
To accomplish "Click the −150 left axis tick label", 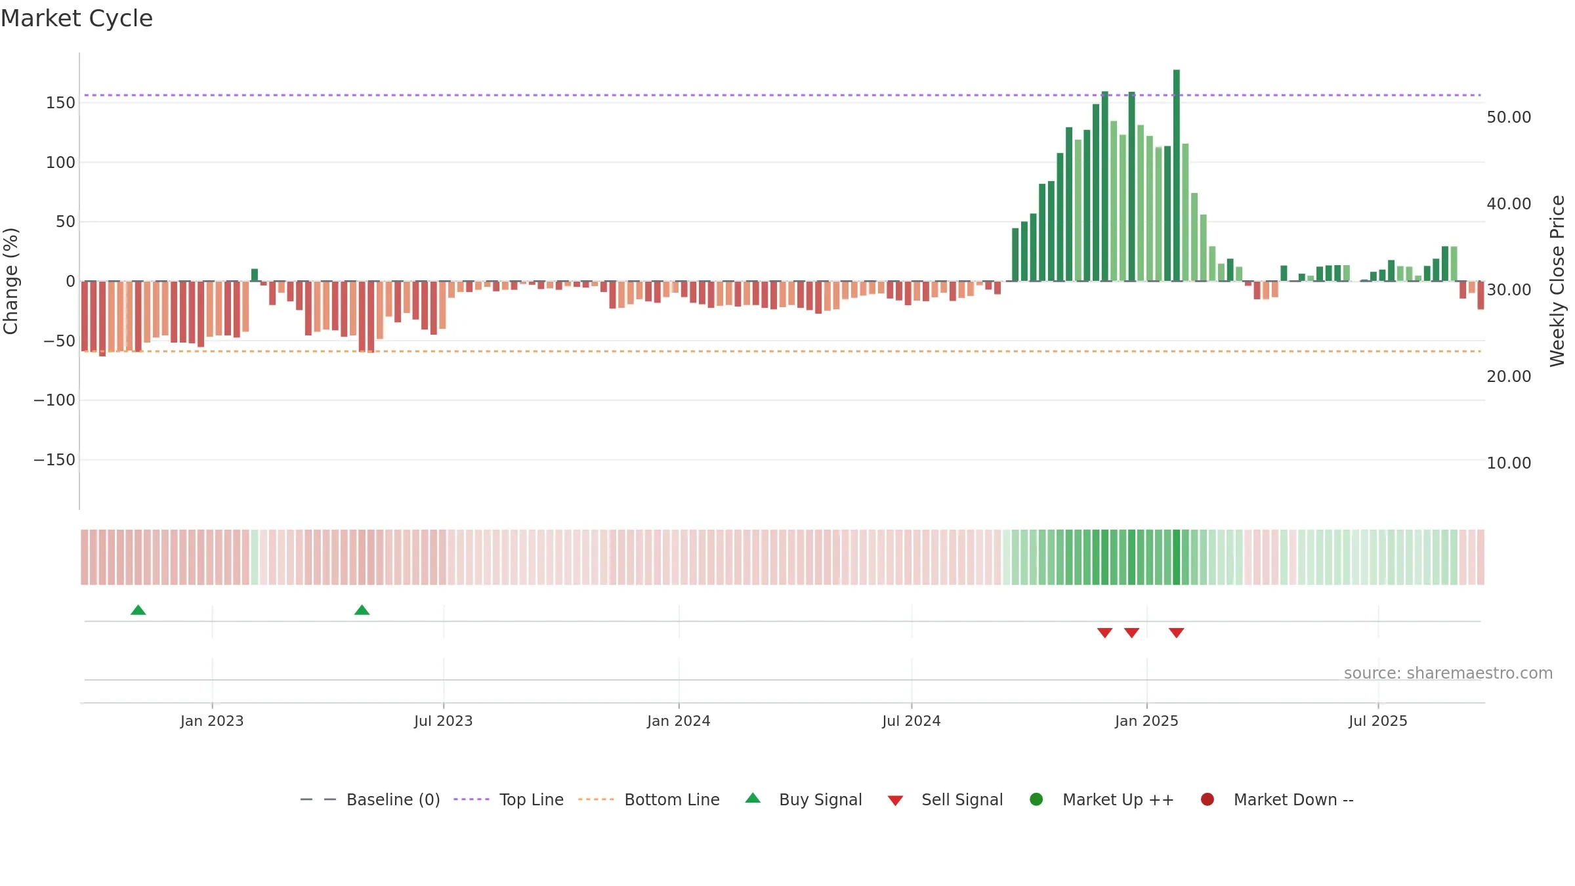I will [x=54, y=460].
